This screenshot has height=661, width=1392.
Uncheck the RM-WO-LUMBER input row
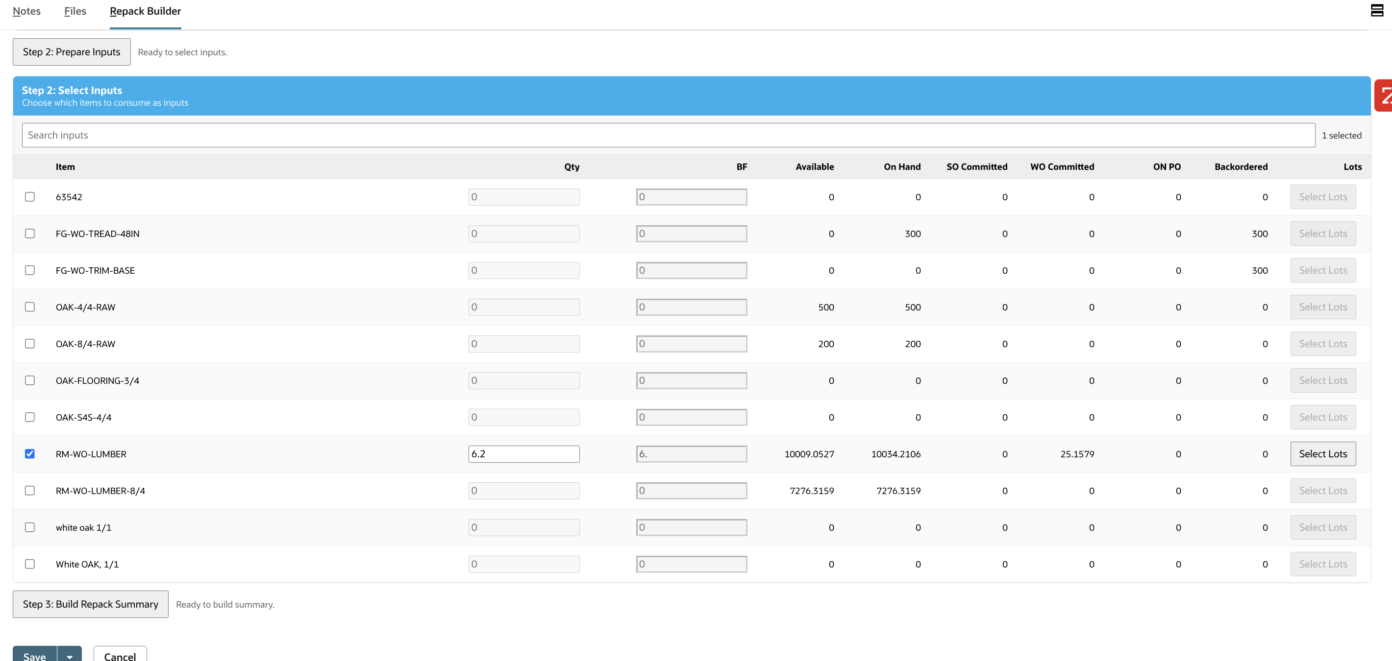[30, 454]
